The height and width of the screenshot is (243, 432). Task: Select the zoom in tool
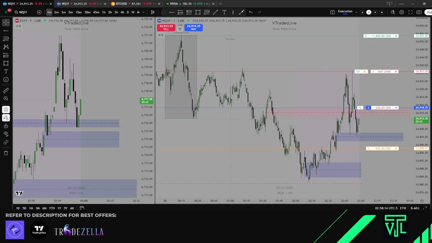click(6, 99)
